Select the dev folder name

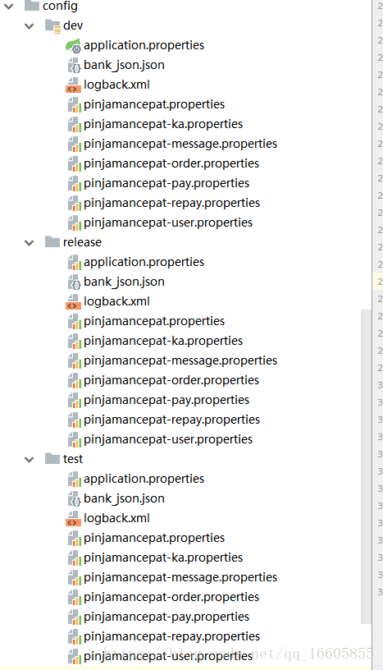tap(73, 25)
